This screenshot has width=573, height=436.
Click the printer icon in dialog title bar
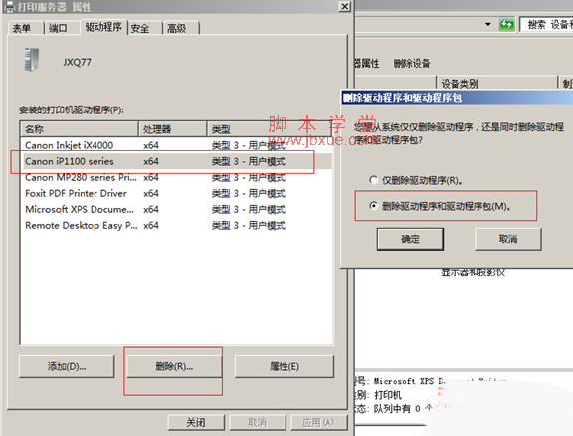click(9, 7)
